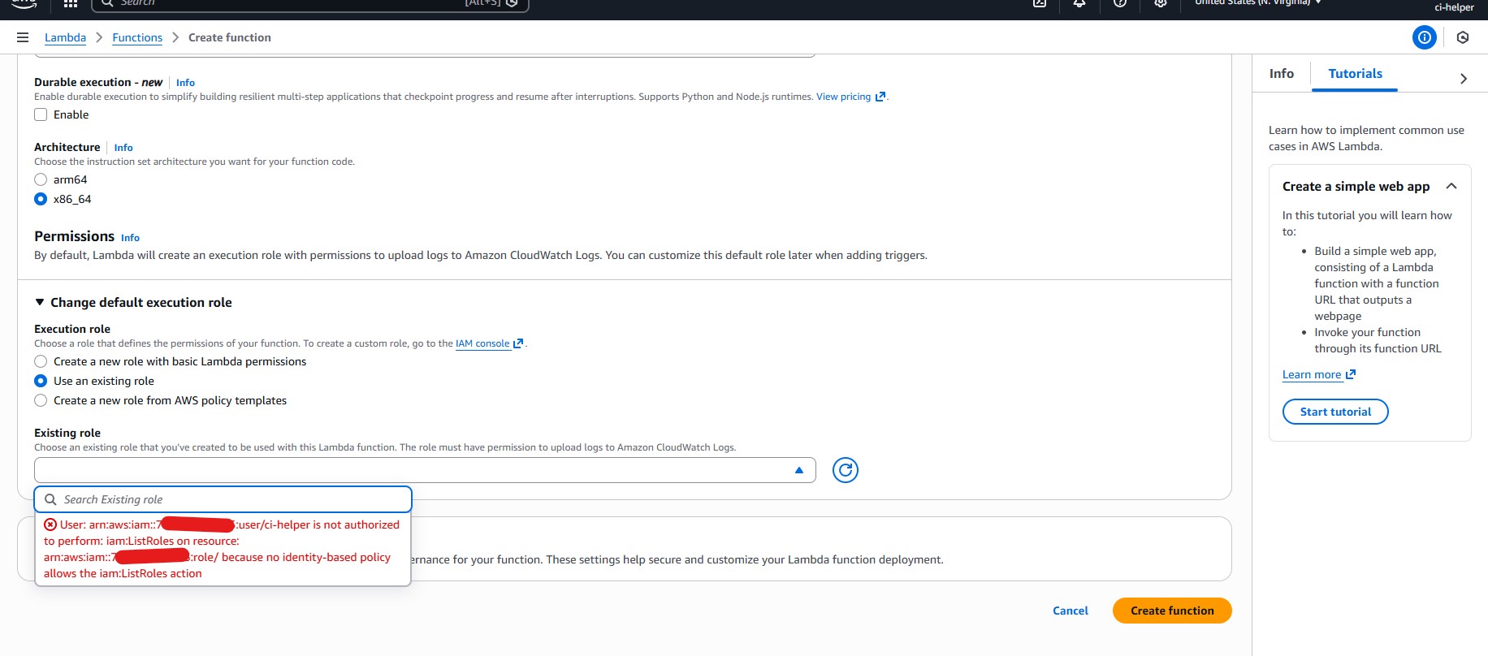Click the hexagon icon in breadcrumb bar
The width and height of the screenshot is (1488, 656).
pos(1463,37)
